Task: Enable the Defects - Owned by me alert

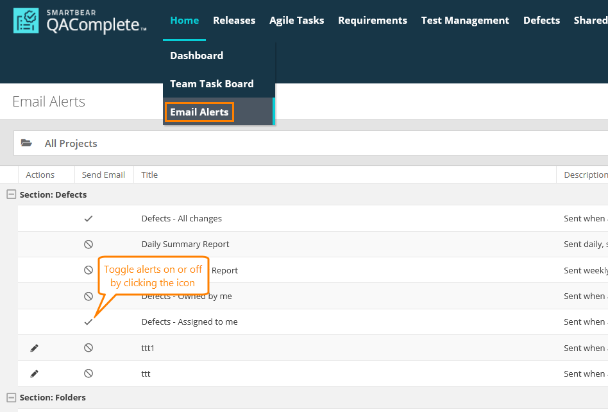Action: (89, 296)
